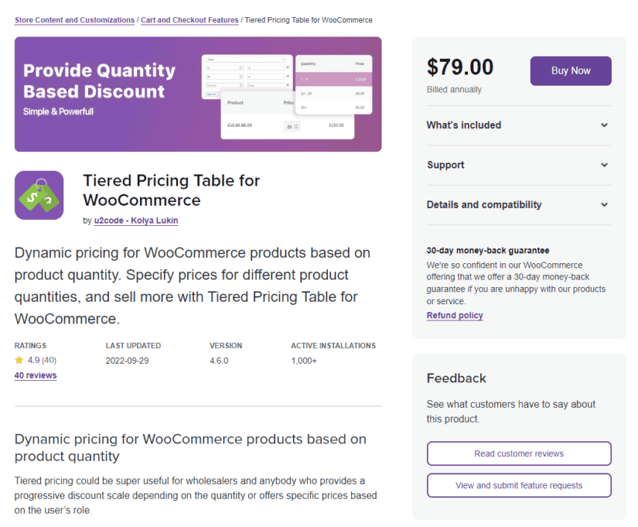This screenshot has height=527, width=638.
Task: Click the yellow star rating icon
Action: point(19,360)
